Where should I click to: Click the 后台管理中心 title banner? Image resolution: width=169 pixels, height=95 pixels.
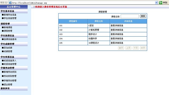click(14, 7)
